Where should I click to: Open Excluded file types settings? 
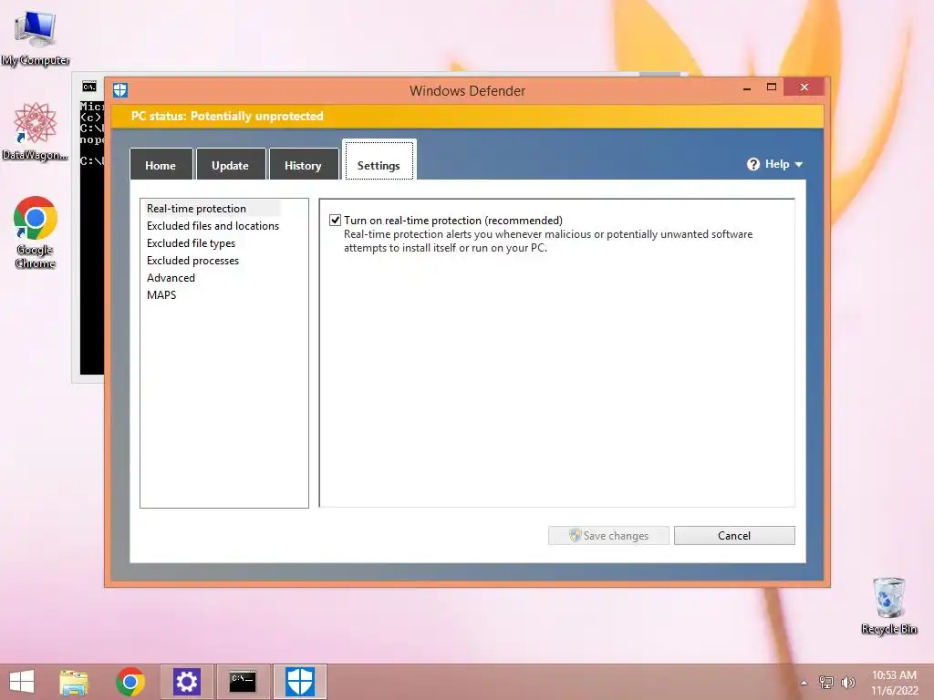[x=191, y=242]
